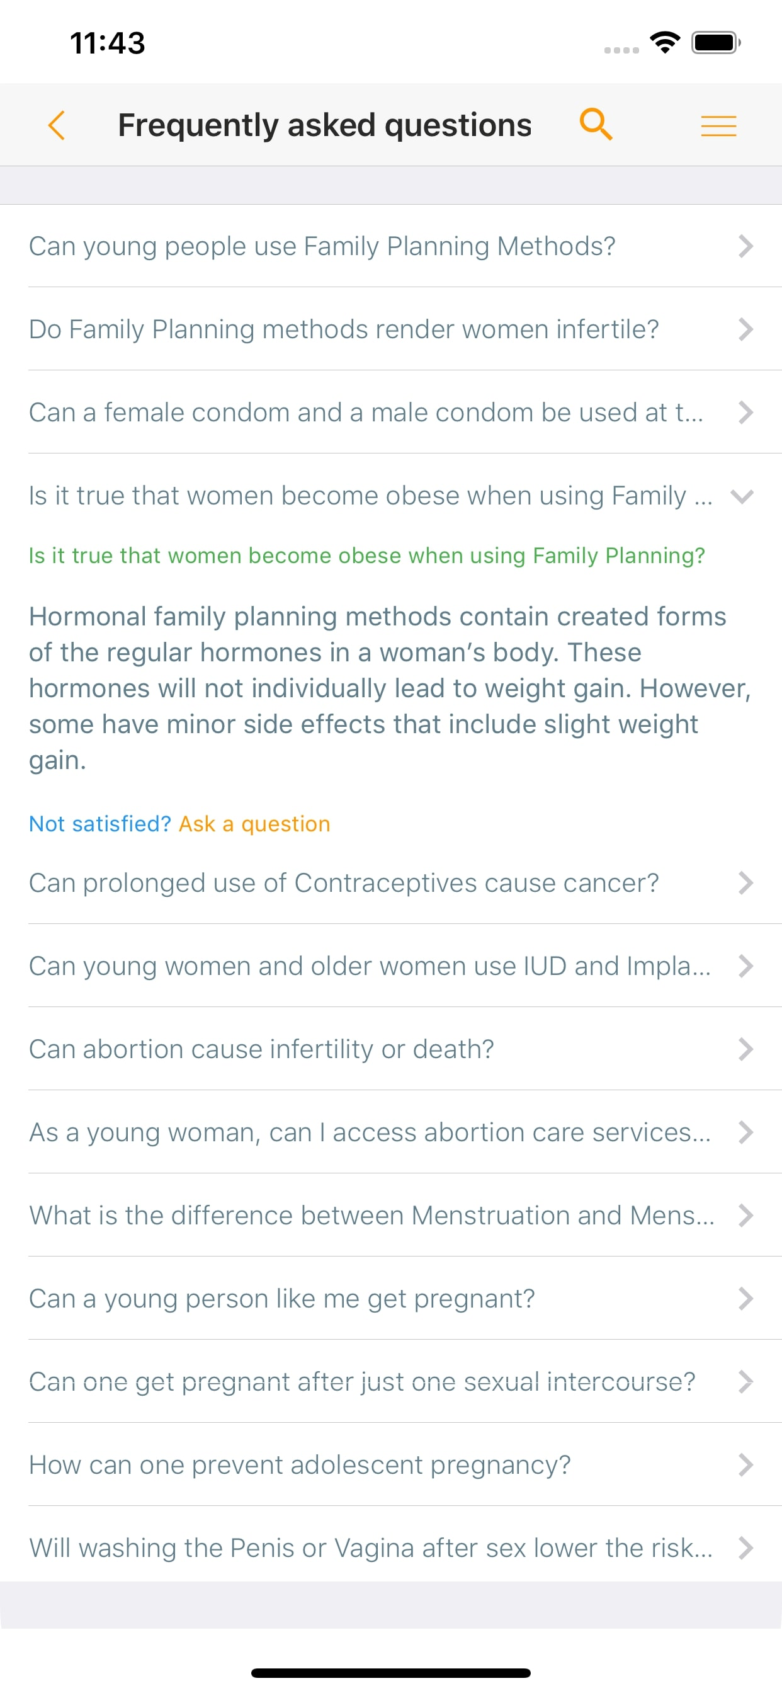
Task: Expand chevron beside abortion cause infertility
Action: pyautogui.click(x=745, y=1049)
